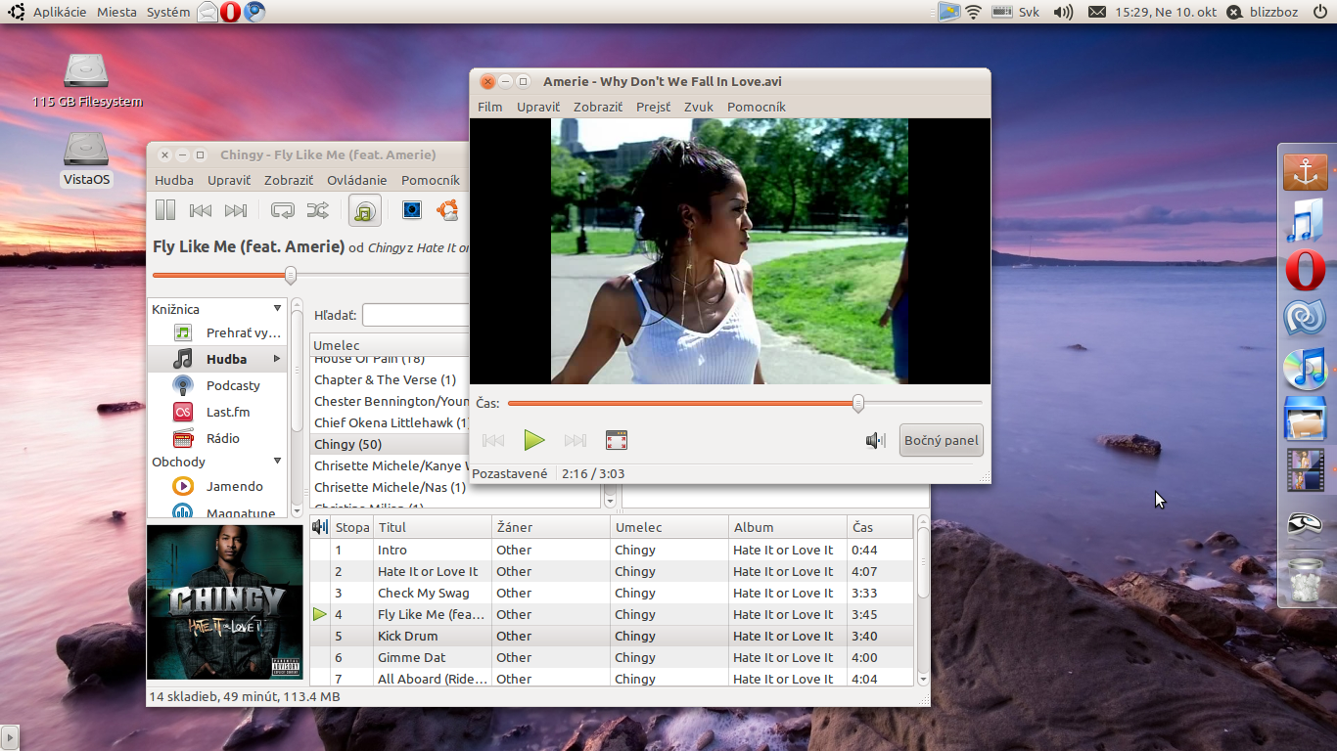Toggle the Bočný panel sidebar button
Image resolution: width=1337 pixels, height=751 pixels.
point(942,440)
